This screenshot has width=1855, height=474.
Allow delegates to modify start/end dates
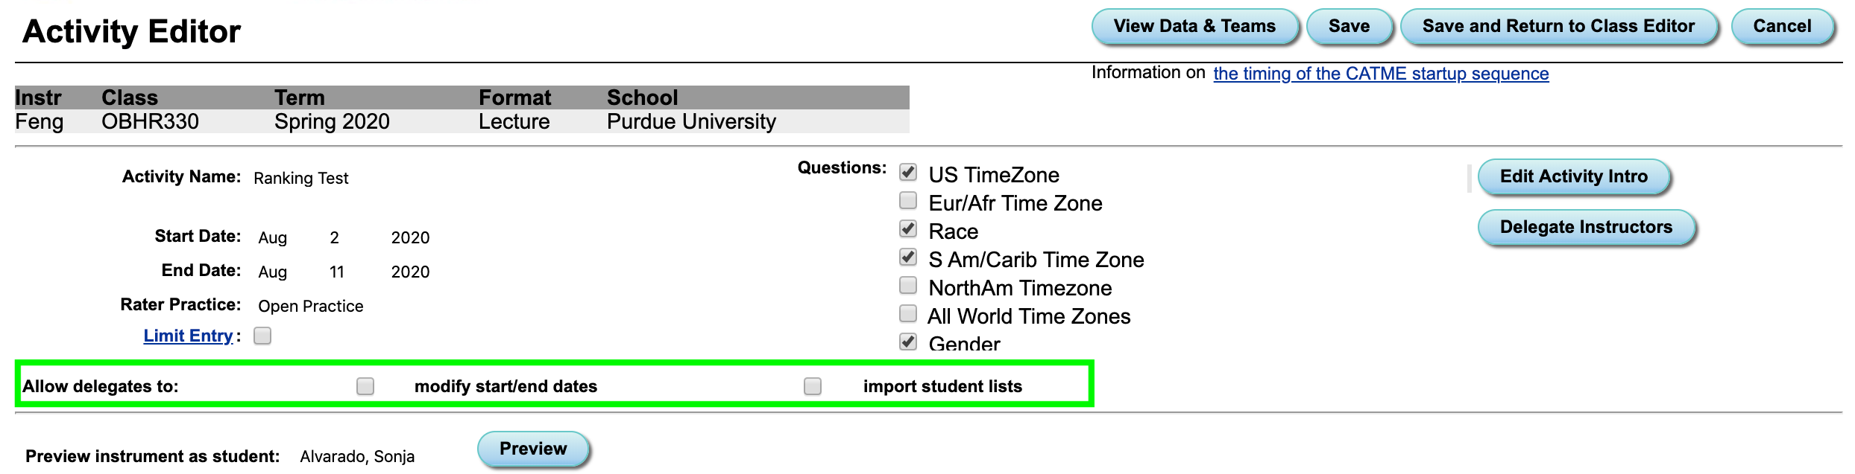point(365,385)
